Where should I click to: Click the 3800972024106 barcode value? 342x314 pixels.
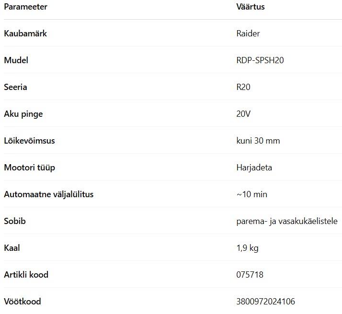tap(266, 302)
